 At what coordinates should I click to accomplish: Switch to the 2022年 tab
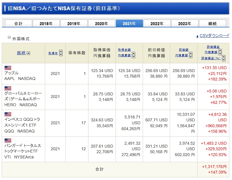click(x=157, y=24)
